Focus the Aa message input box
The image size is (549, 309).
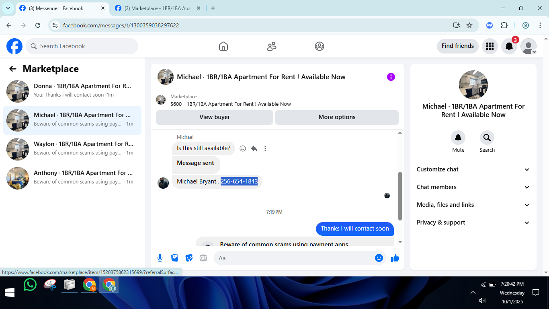294,258
